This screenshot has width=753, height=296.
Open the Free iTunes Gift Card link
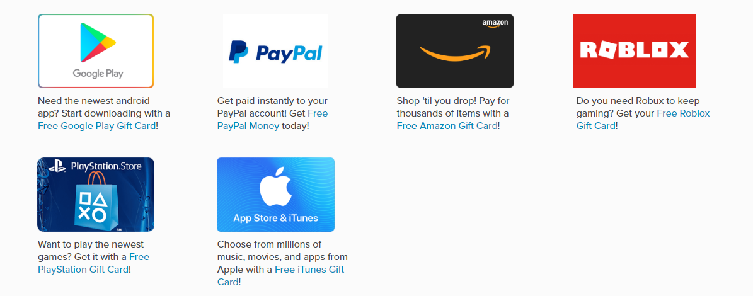pos(281,275)
